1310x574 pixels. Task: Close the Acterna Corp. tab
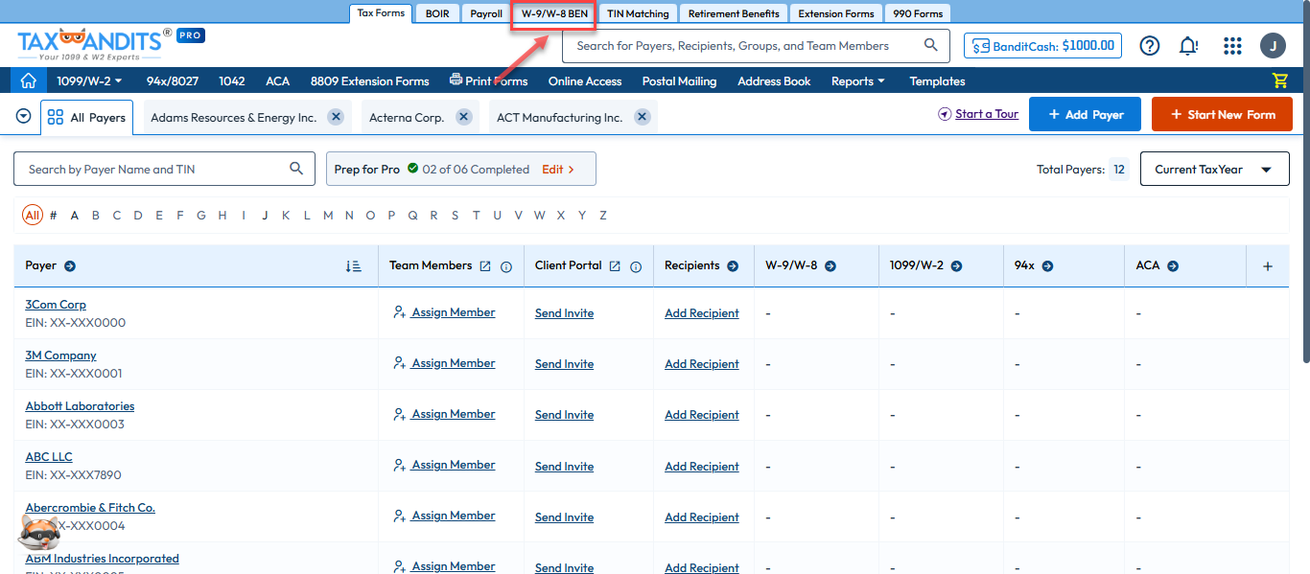click(x=463, y=117)
